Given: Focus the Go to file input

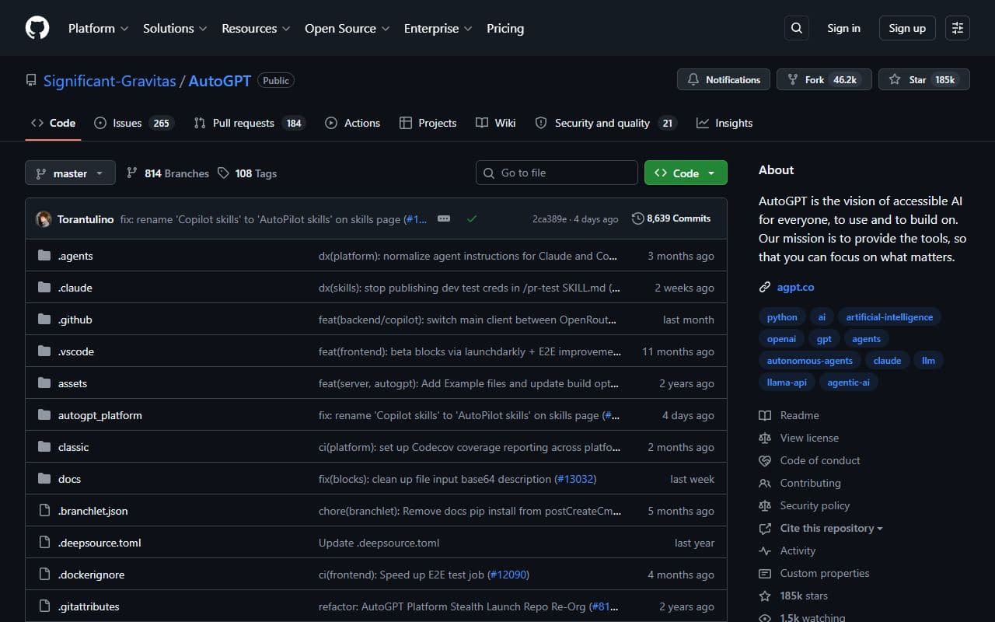Looking at the screenshot, I should click(x=557, y=173).
